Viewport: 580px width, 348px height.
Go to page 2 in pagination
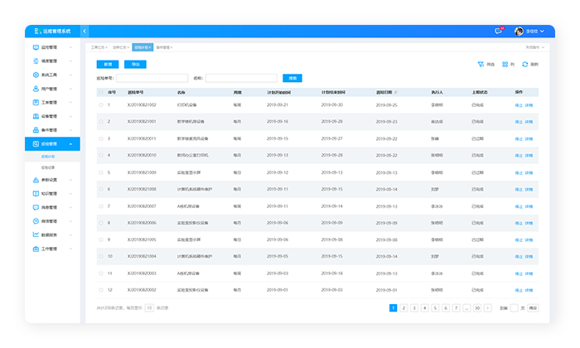tap(403, 307)
